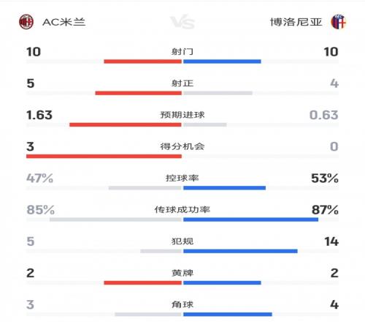
Task: Click AC Milan's 1.63 expected goals value
Action: [x=39, y=115]
